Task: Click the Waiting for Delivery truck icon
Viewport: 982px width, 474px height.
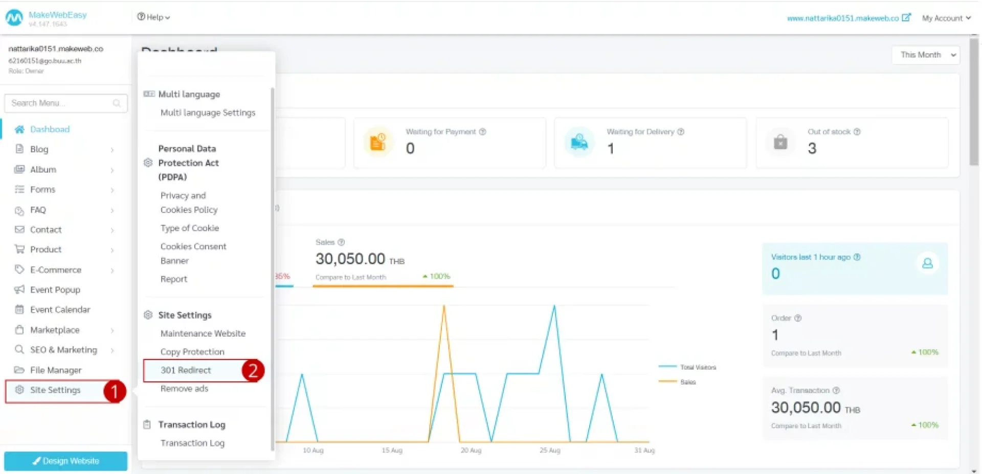Action: point(579,143)
